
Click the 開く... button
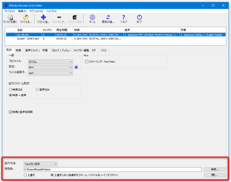click(x=215, y=175)
